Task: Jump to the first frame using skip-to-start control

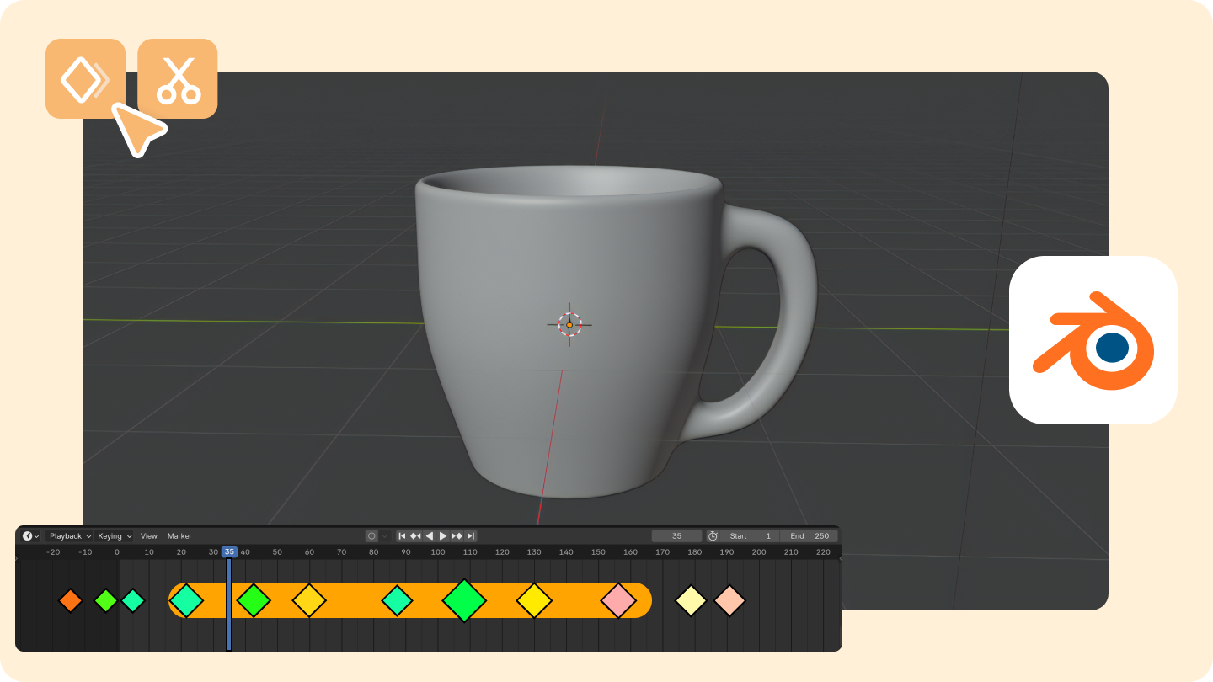Action: point(402,535)
